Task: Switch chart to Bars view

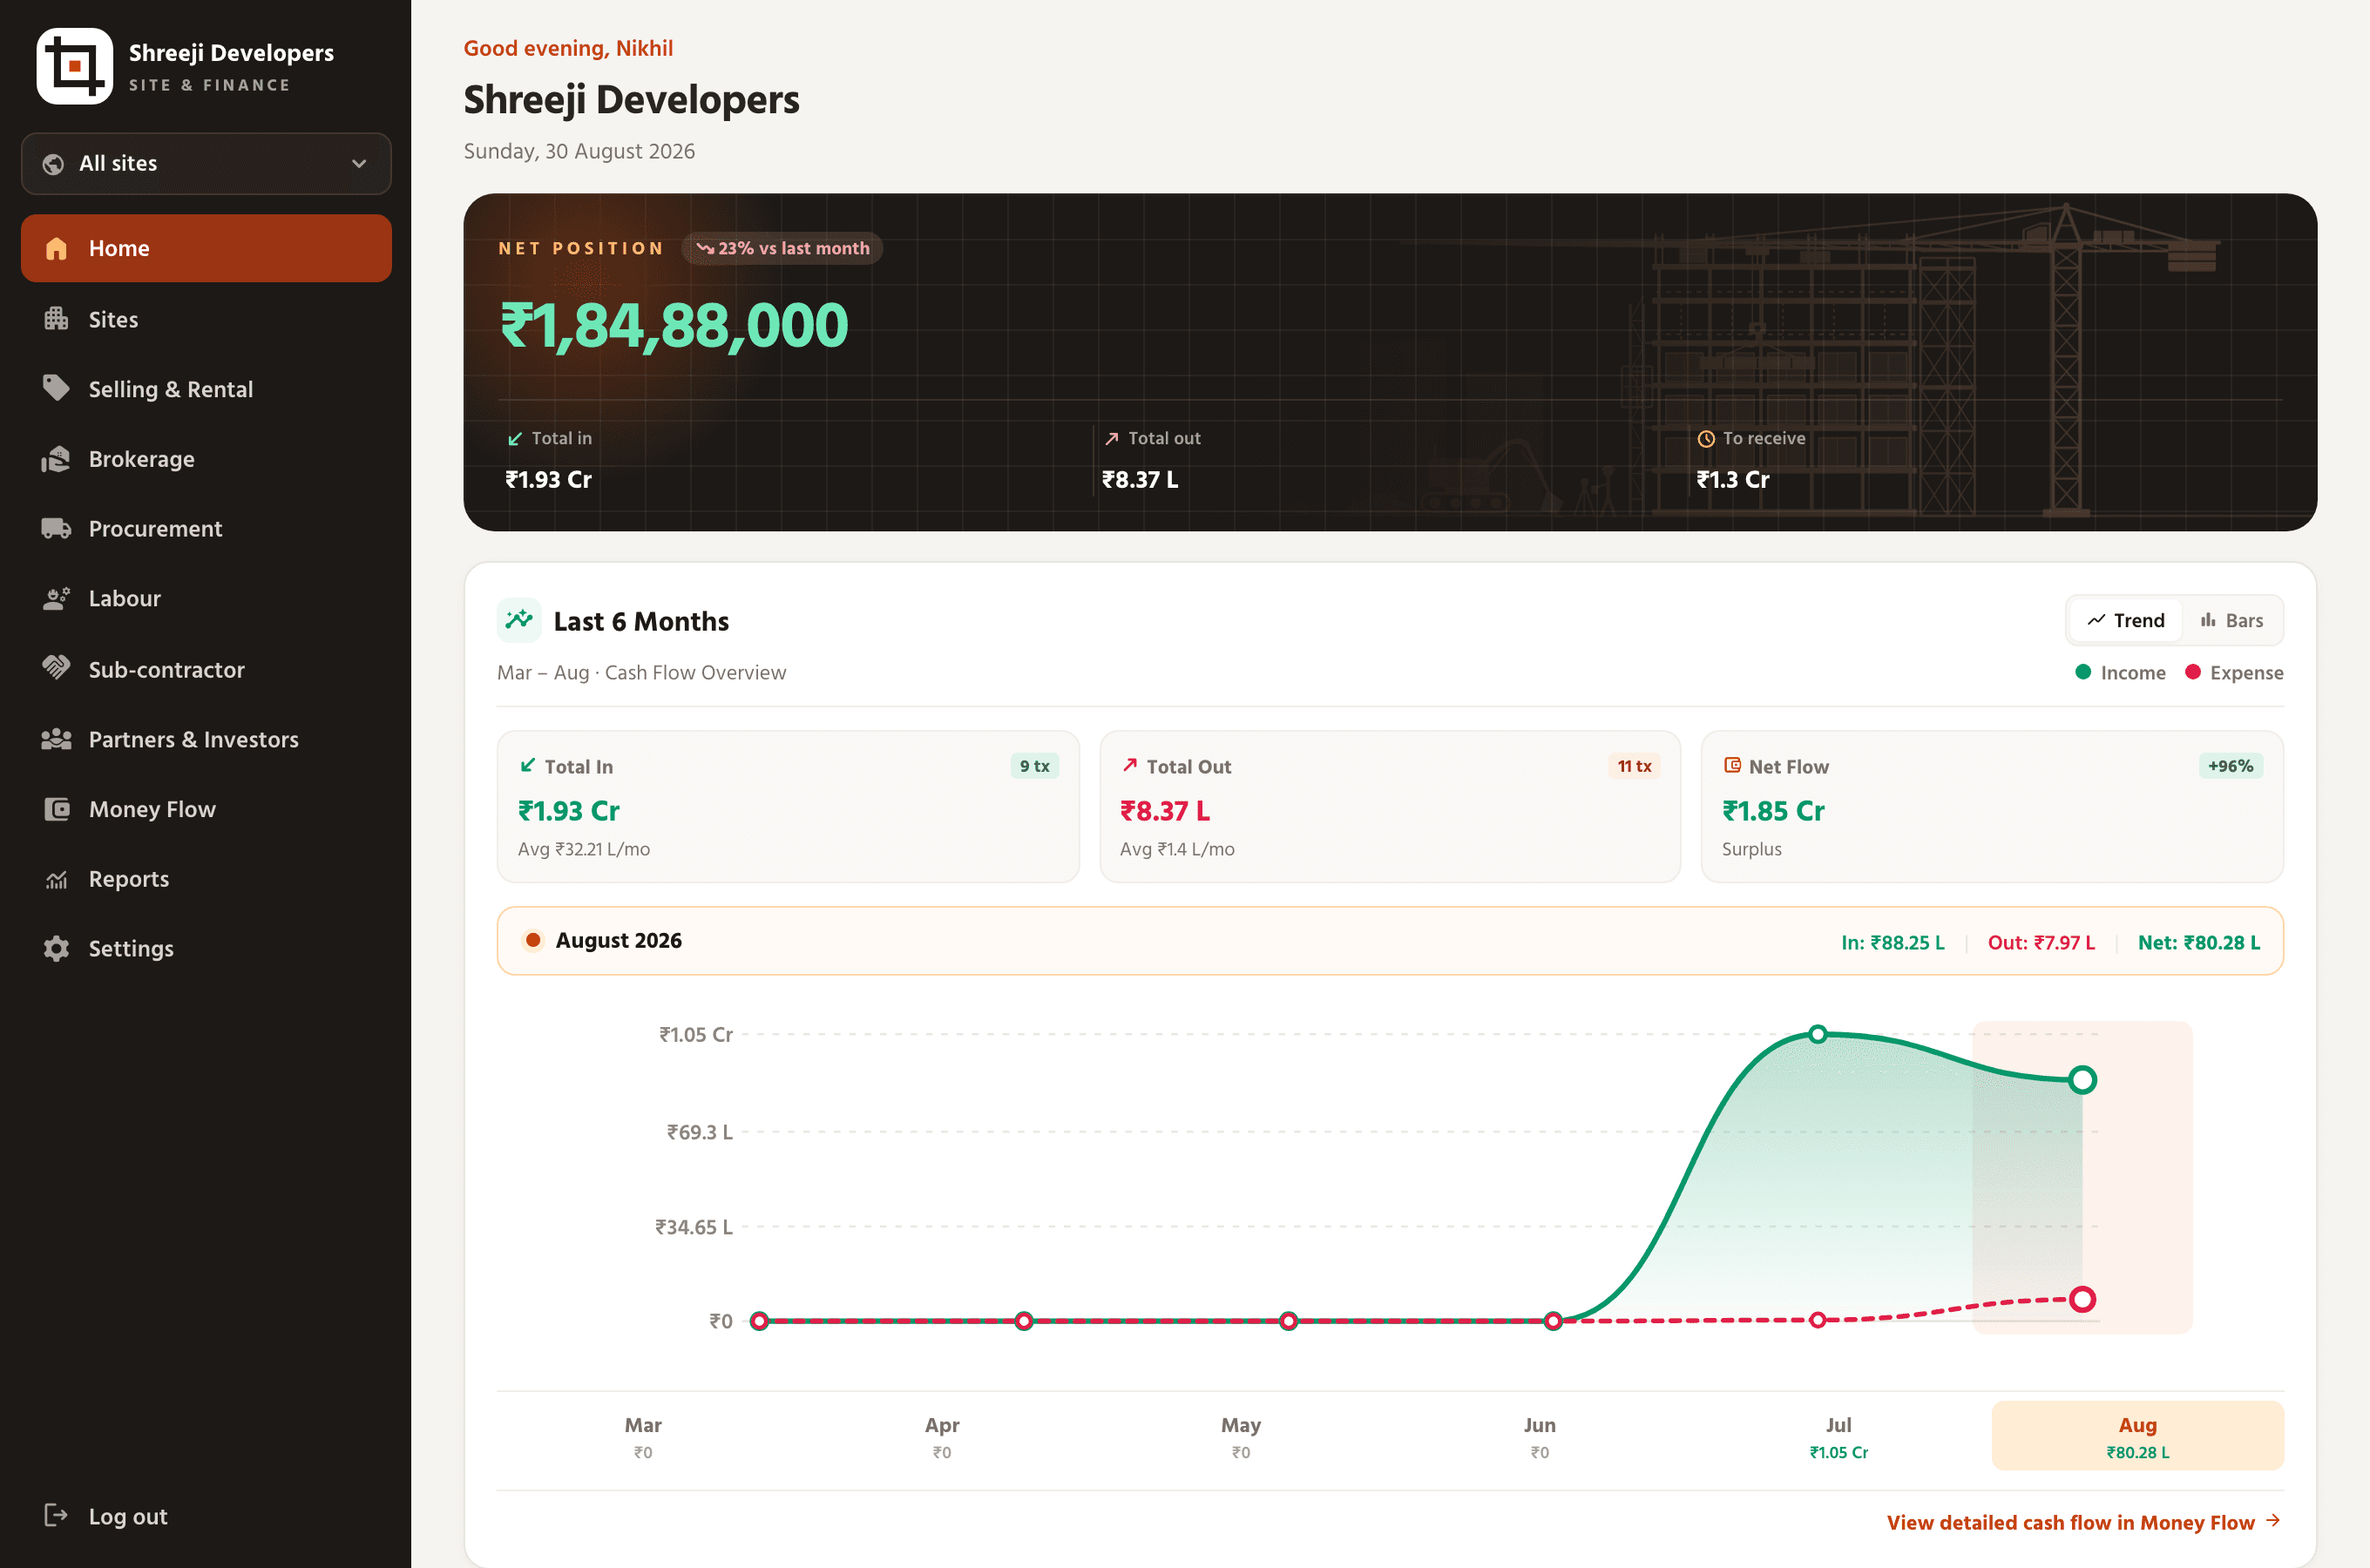Action: 2231,620
